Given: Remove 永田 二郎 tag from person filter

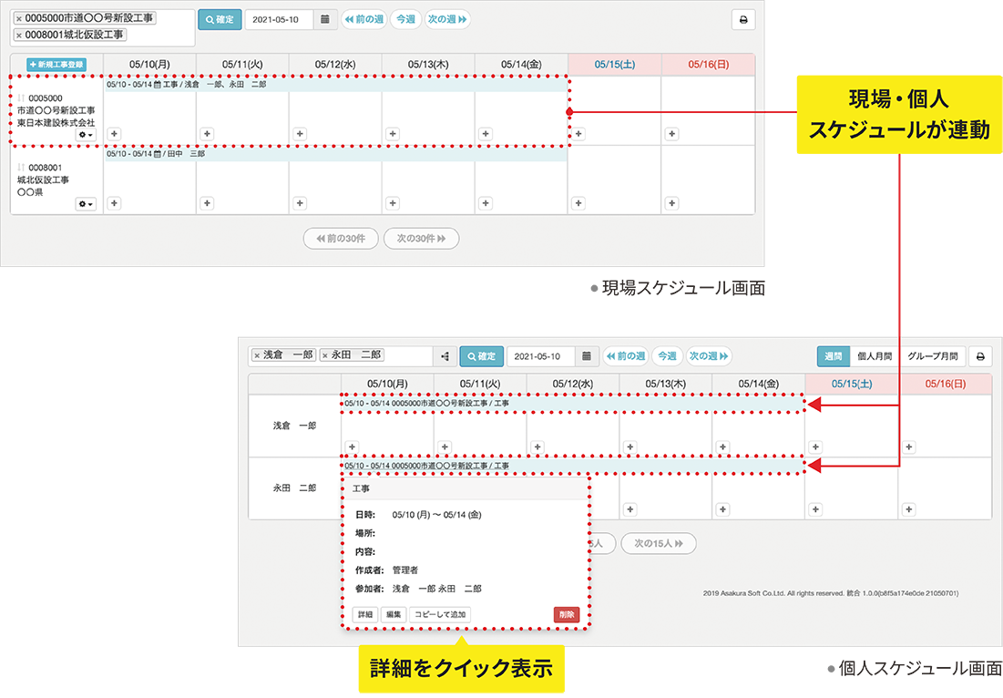Looking at the screenshot, I should [325, 355].
